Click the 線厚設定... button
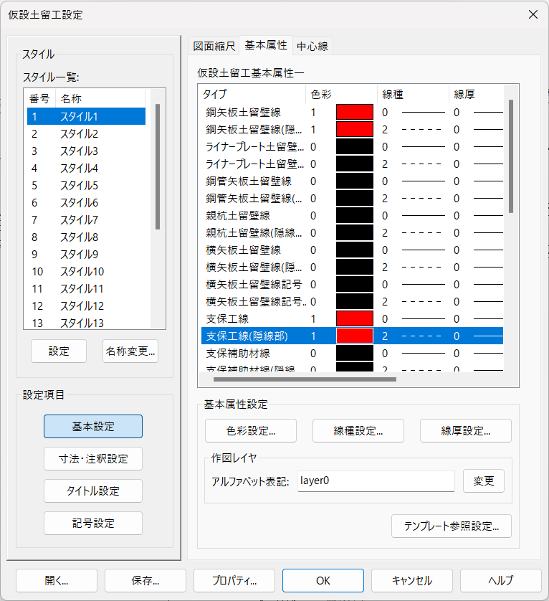The height and width of the screenshot is (601, 549). click(x=465, y=431)
